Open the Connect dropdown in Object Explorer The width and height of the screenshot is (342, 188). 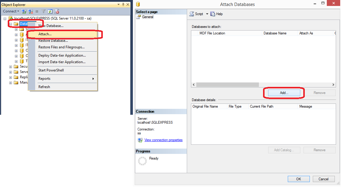click(11, 11)
